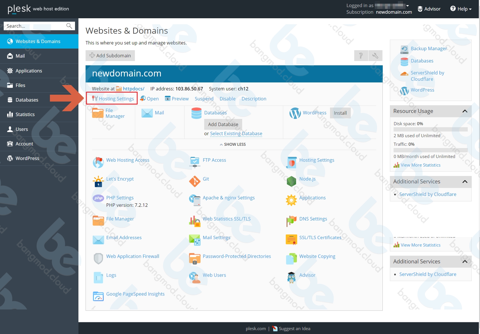This screenshot has height=334, width=480.
Task: Open the logged-in user dropdown arrow
Action: (x=408, y=6)
